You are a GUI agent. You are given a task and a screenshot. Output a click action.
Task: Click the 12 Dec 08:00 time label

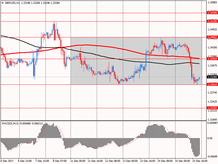click(x=113, y=161)
